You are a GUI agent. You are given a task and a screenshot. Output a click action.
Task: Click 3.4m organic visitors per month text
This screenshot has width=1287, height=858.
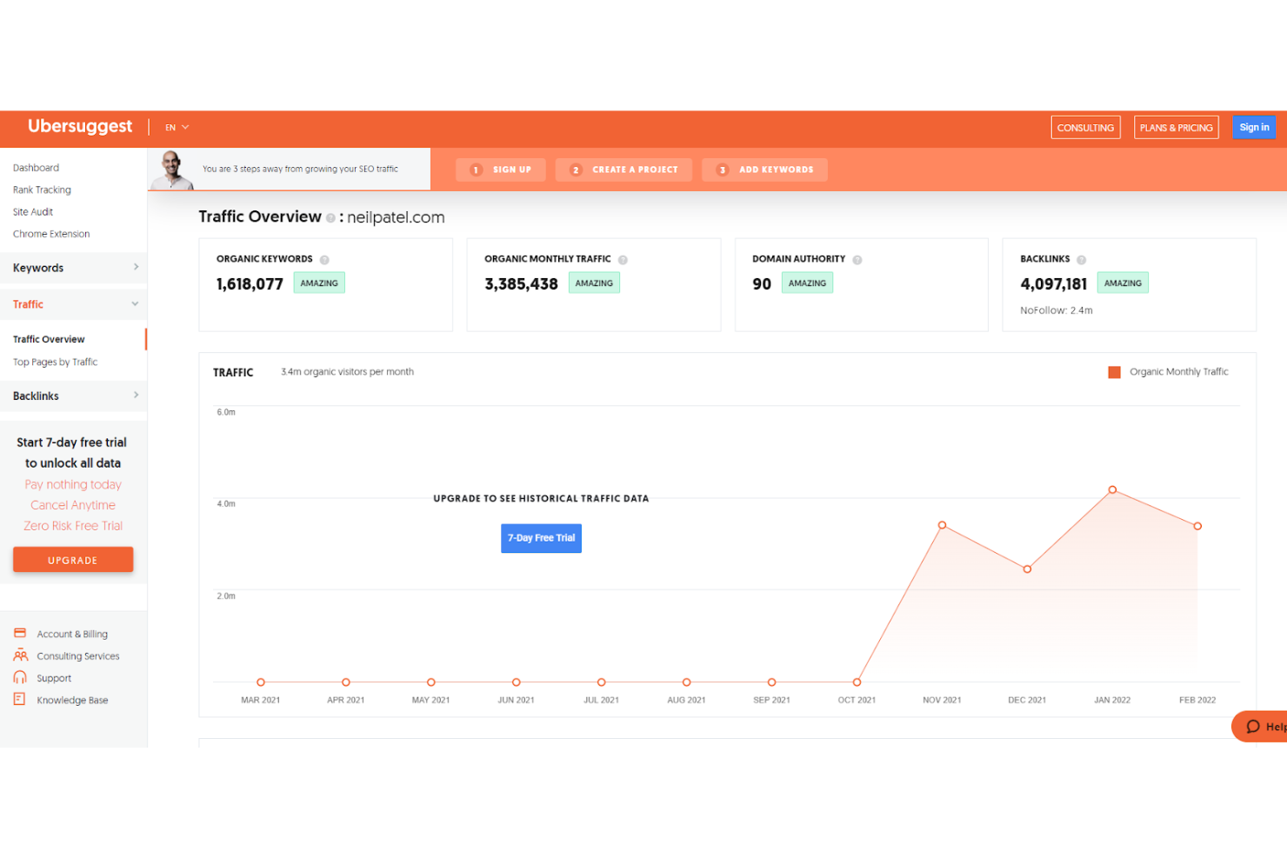pyautogui.click(x=347, y=372)
